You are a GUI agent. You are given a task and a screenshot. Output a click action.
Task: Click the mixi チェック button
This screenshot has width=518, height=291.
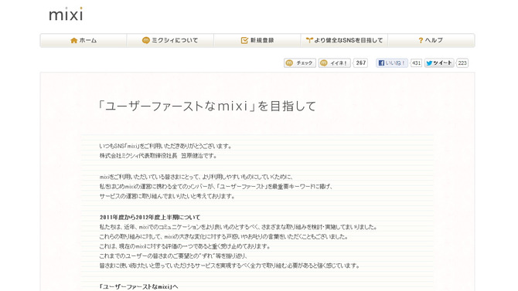pyautogui.click(x=300, y=63)
